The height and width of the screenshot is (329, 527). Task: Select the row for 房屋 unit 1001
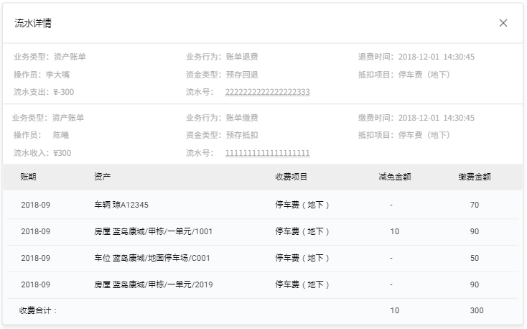coord(153,231)
